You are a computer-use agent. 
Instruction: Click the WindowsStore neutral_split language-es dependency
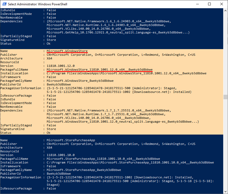click(123, 122)
